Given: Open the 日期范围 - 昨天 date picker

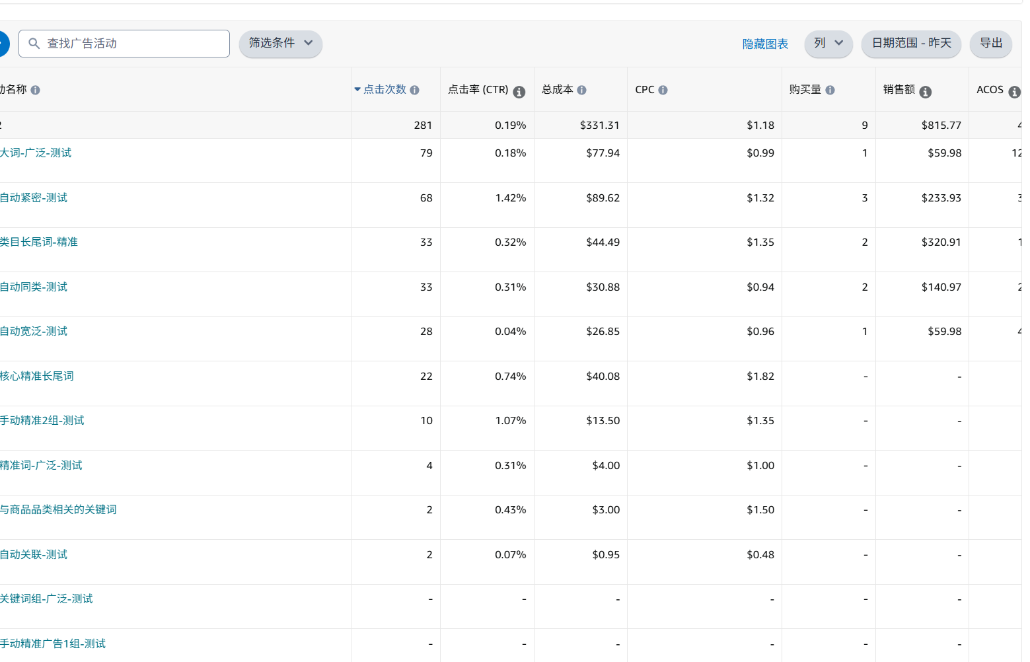Looking at the screenshot, I should 910,44.
